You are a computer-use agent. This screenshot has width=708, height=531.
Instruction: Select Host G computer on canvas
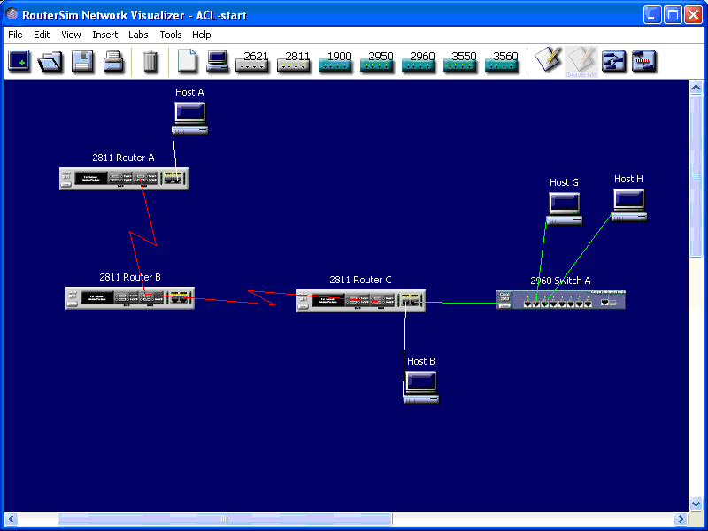[x=565, y=208]
